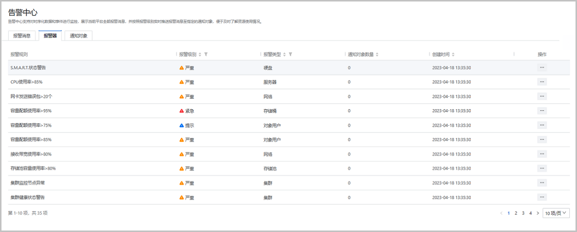
Task: Click the 报警规则 column header
Action: coord(19,54)
